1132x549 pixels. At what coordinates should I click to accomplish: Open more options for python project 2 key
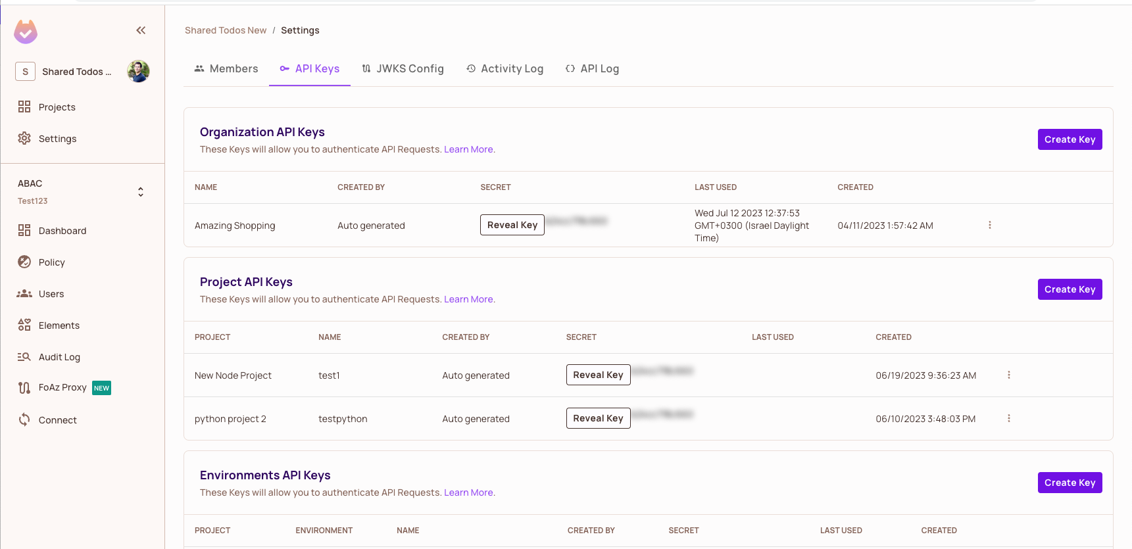1008,418
